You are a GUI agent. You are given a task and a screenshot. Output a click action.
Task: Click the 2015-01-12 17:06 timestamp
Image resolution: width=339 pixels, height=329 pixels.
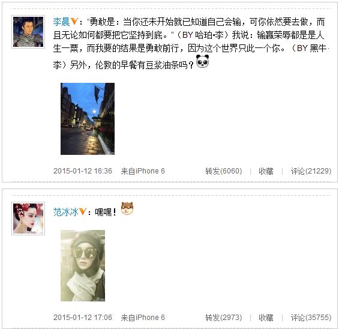point(83,318)
